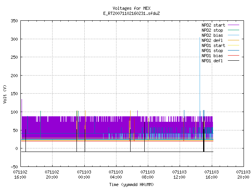The width and height of the screenshot is (251, 188).
Task: Click the x-axis tick '071103 16:00'
Action: (212, 175)
